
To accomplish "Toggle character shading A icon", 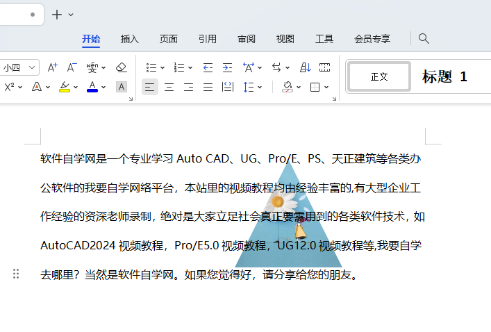I will tap(121, 87).
